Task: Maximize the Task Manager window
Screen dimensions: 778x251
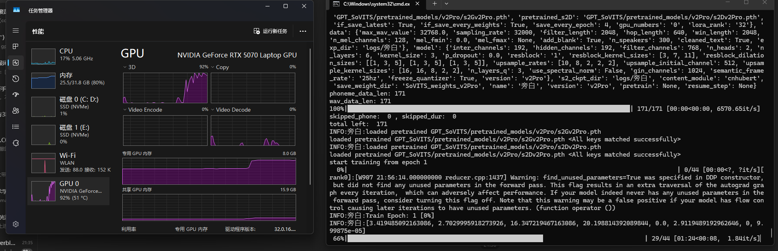Action: coord(286,6)
